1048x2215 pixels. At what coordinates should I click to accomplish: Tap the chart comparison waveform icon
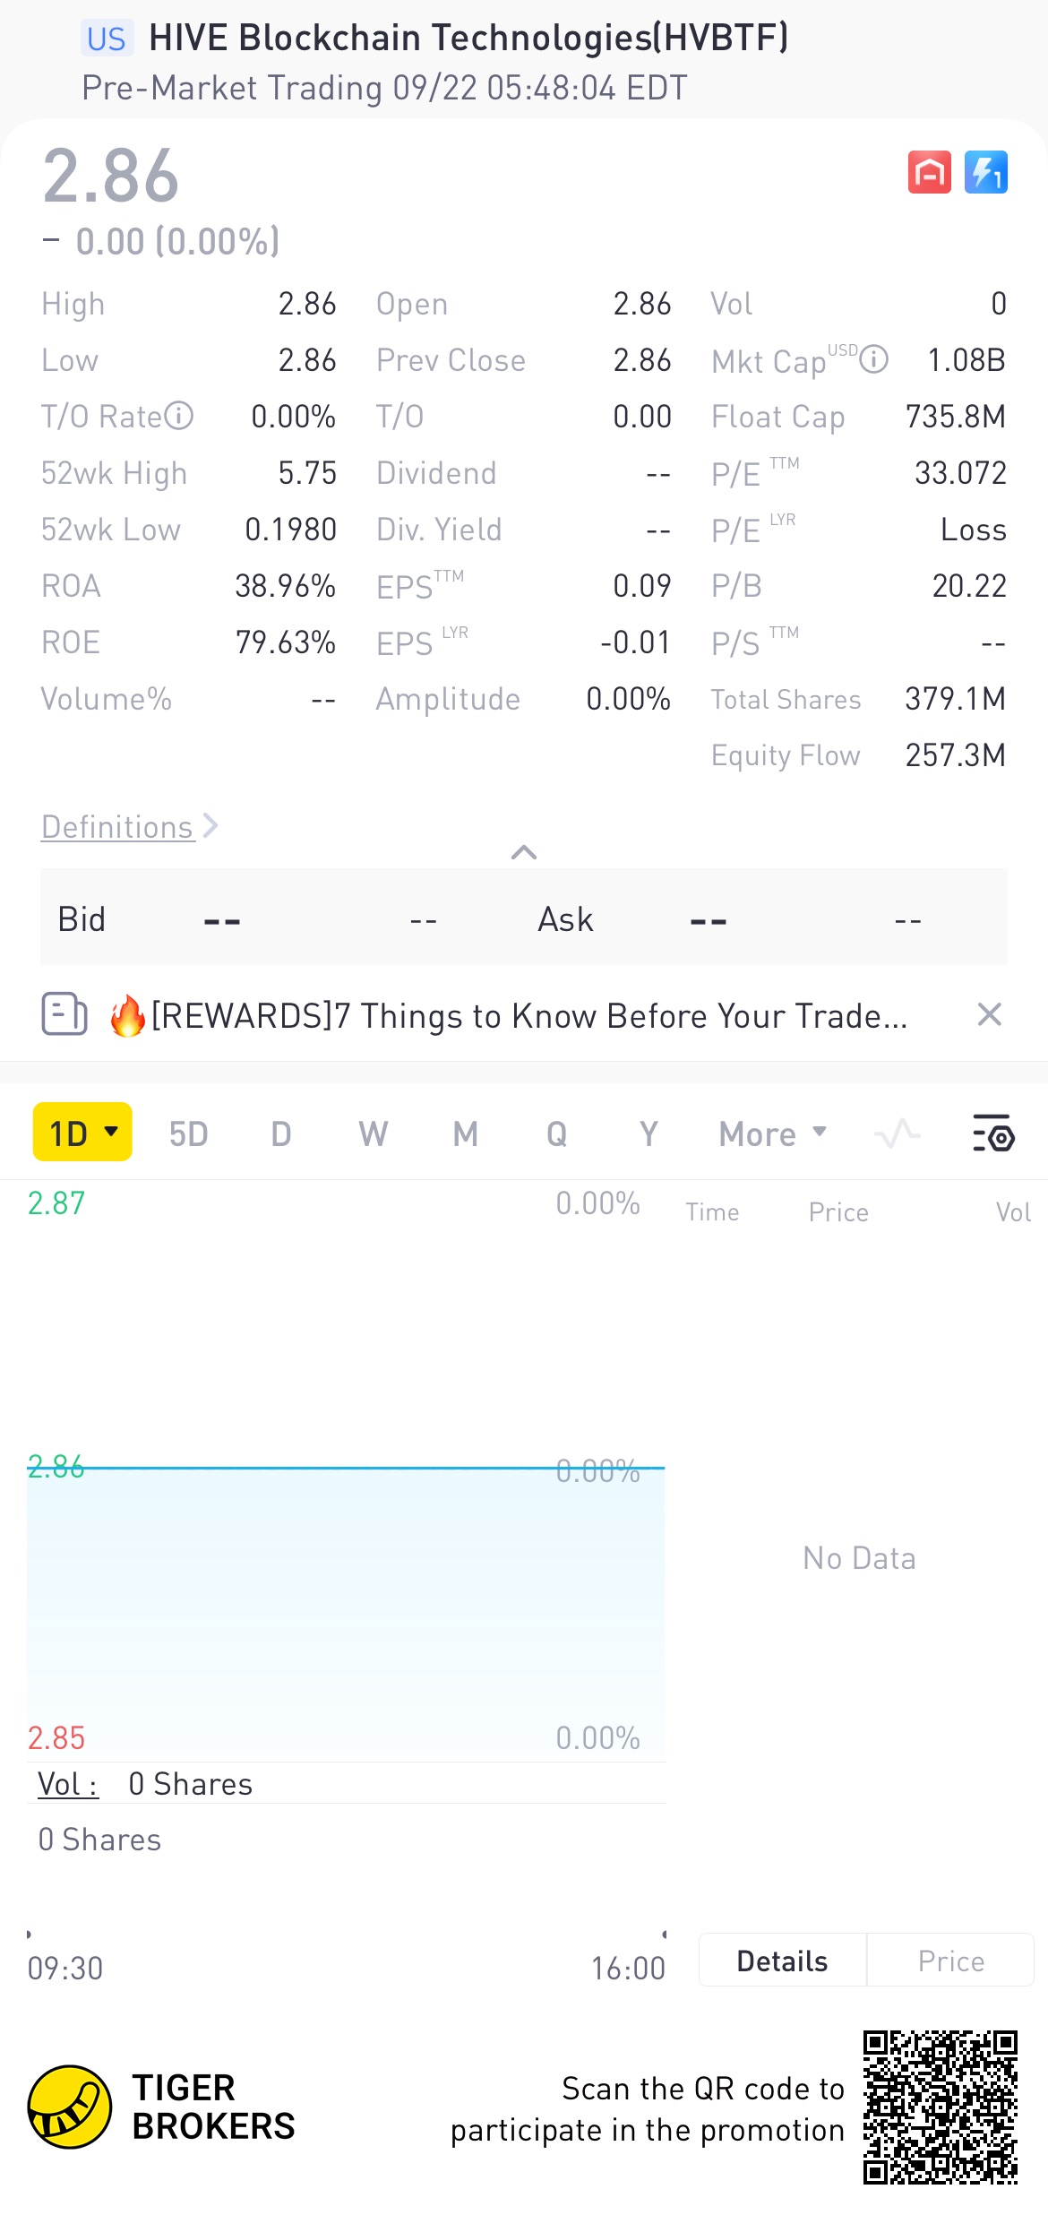click(x=897, y=1133)
